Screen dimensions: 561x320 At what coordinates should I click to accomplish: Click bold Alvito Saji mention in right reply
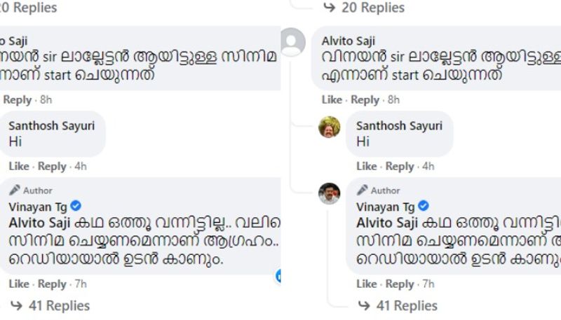(x=386, y=223)
